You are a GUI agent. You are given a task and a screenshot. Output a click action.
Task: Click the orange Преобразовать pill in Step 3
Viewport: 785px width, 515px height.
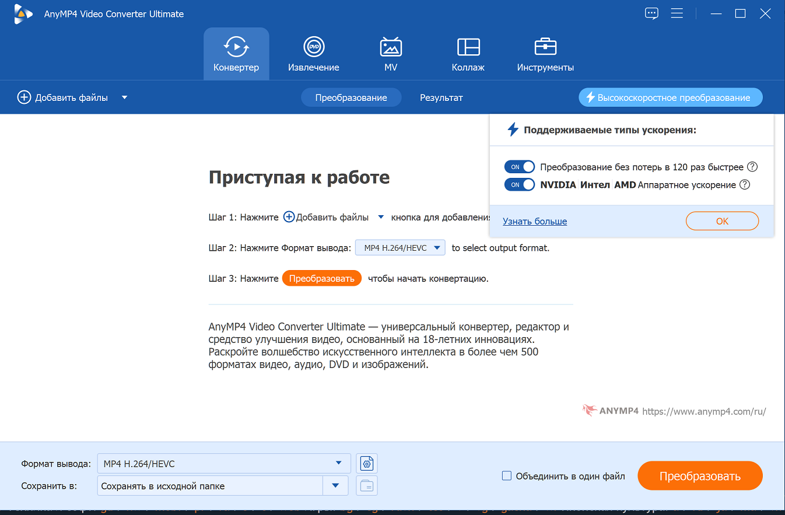tap(322, 278)
